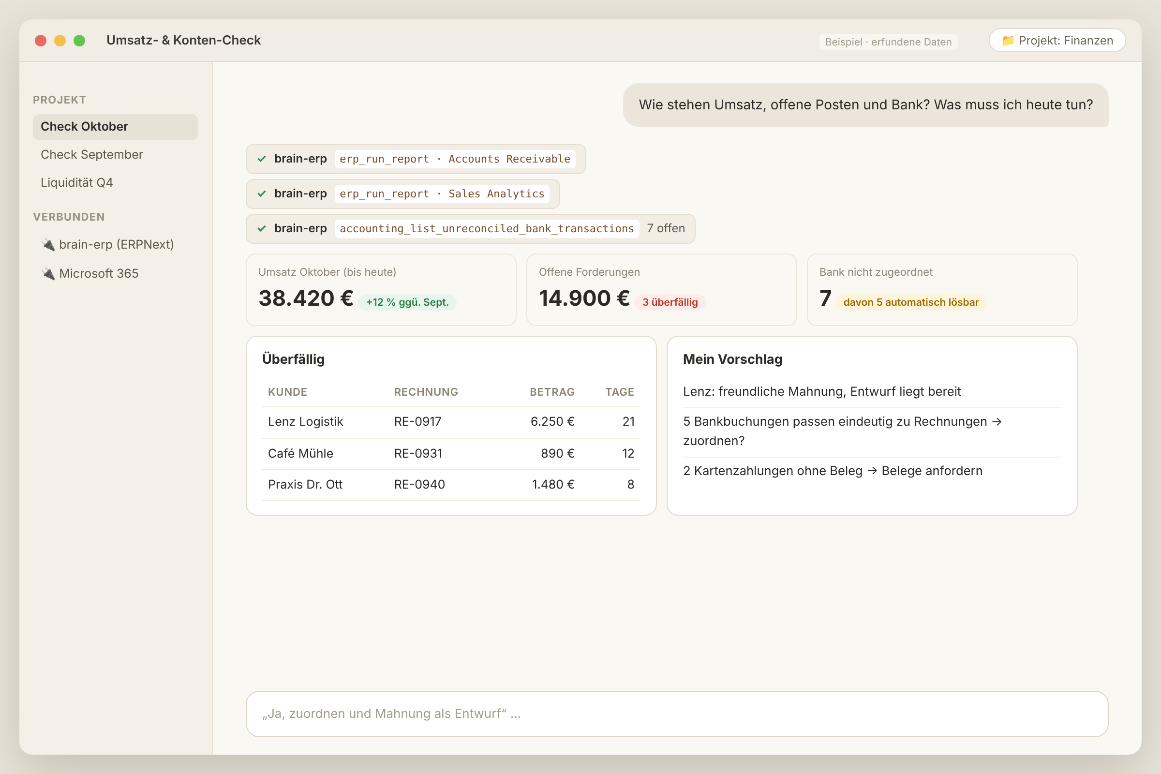Viewport: 1161px width, 774px height.
Task: Open the Check September project item
Action: pos(116,154)
